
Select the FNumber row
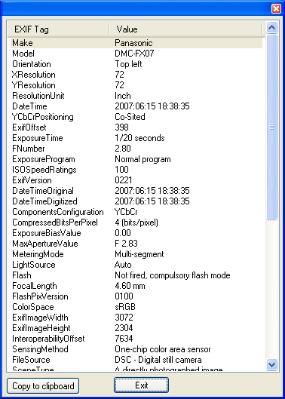point(136,149)
